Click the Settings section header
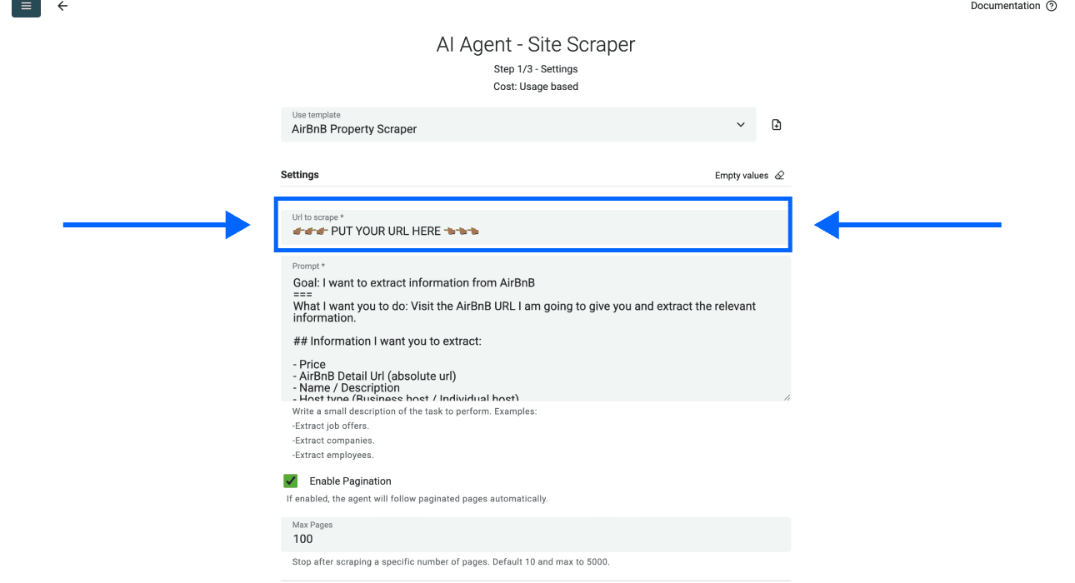The image size is (1075, 583). [299, 174]
